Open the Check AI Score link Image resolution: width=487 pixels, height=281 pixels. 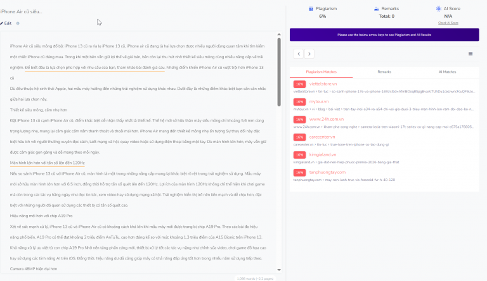click(448, 23)
